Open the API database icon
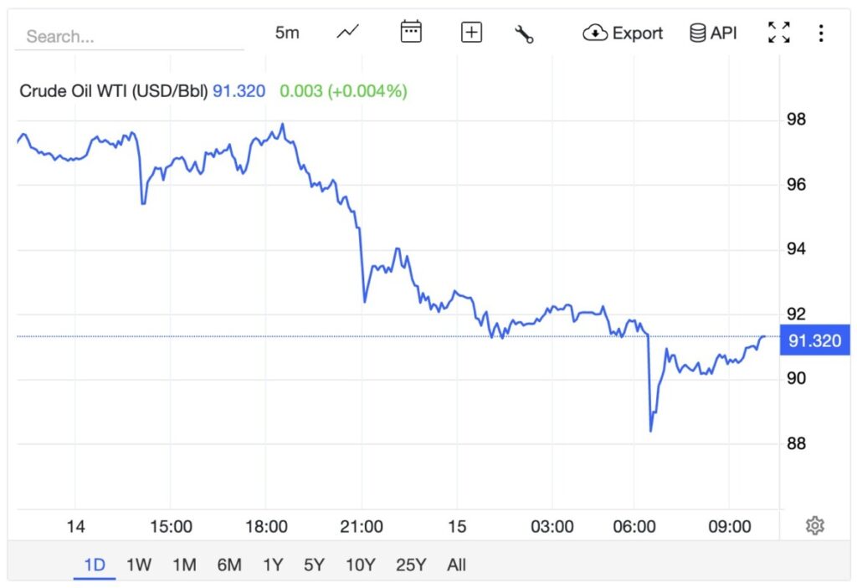Image resolution: width=857 pixels, height=588 pixels. coord(697,33)
